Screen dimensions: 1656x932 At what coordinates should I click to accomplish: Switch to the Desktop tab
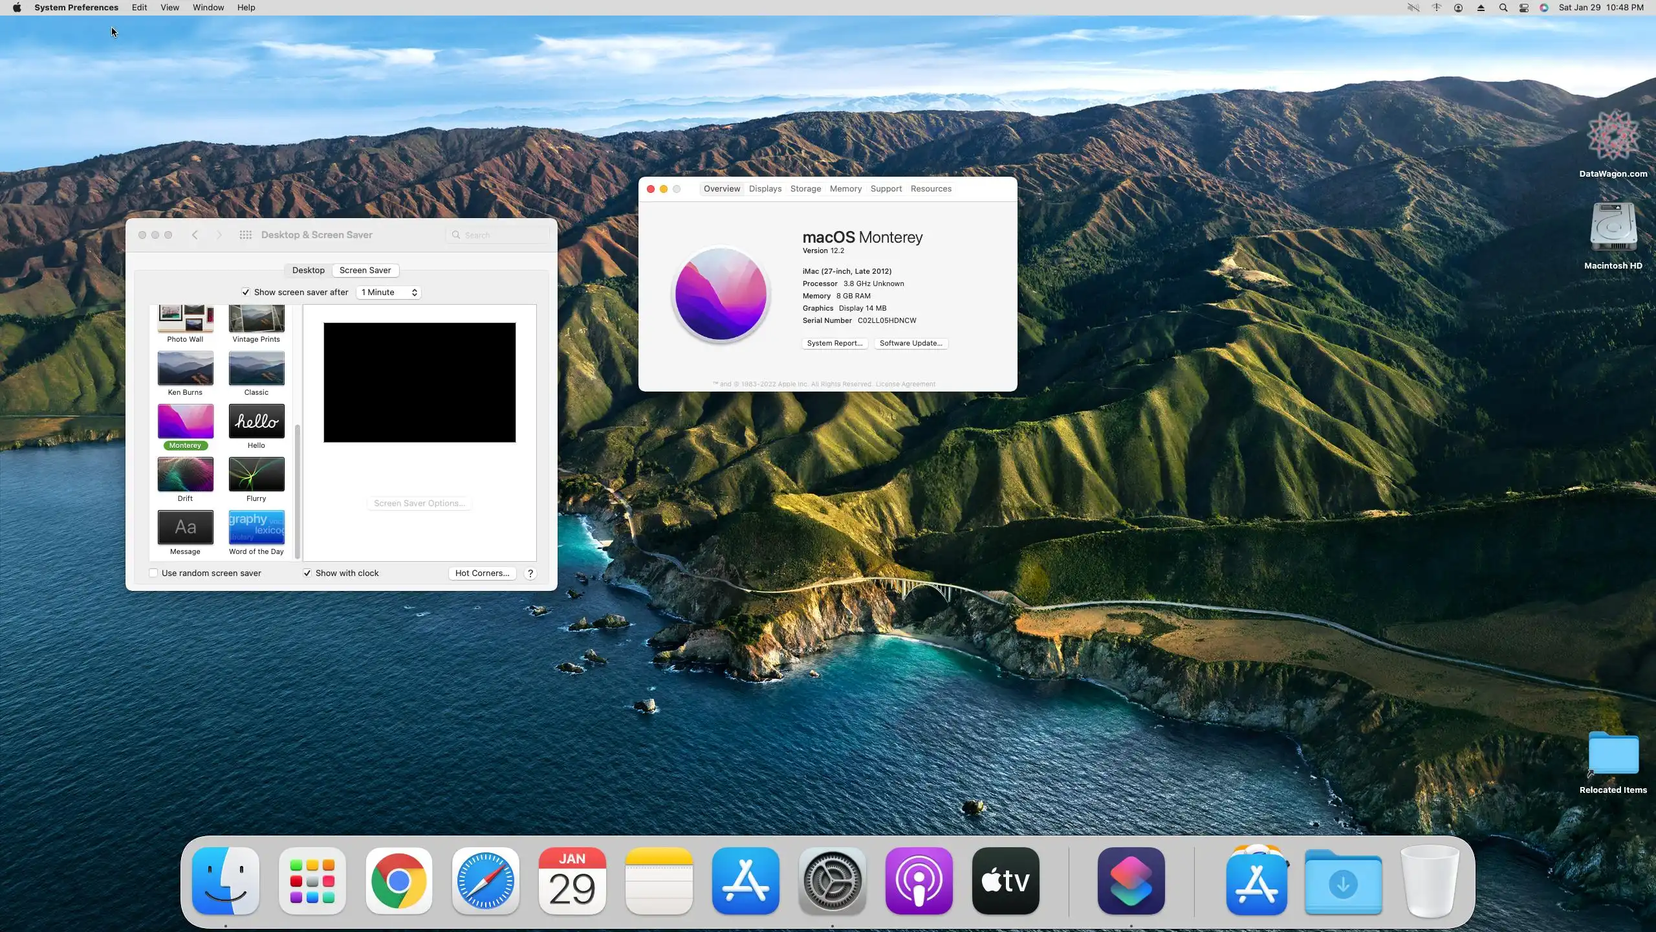pyautogui.click(x=308, y=271)
